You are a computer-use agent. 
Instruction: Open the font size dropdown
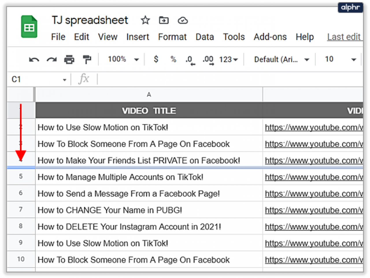point(340,59)
